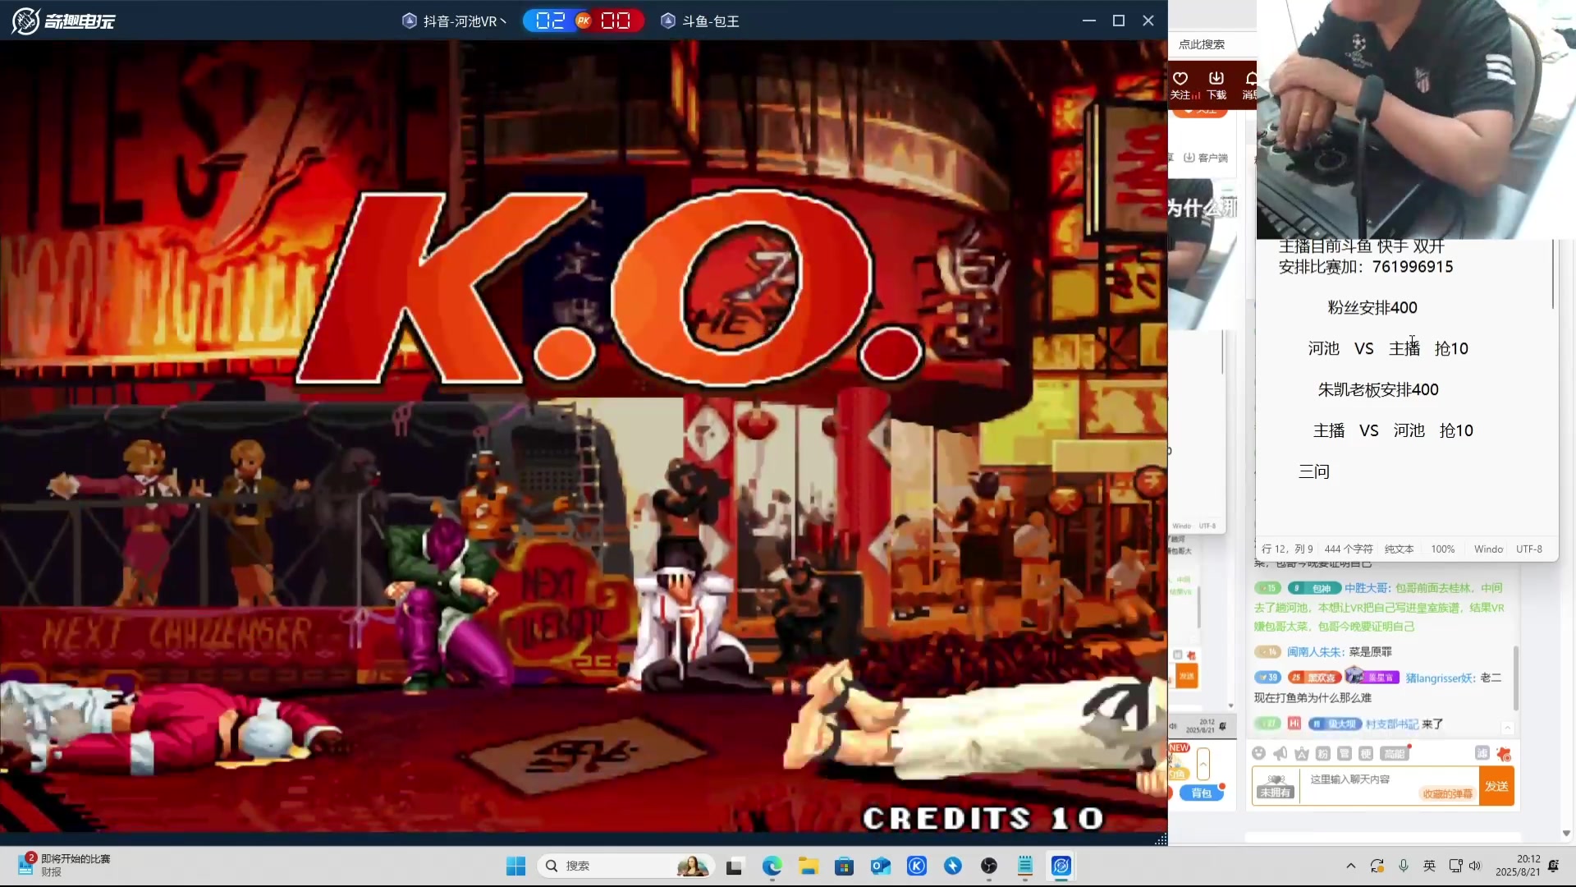This screenshot has width=1576, height=887.
Task: Click the 纯文本 format in Notepad status bar
Action: [1399, 549]
